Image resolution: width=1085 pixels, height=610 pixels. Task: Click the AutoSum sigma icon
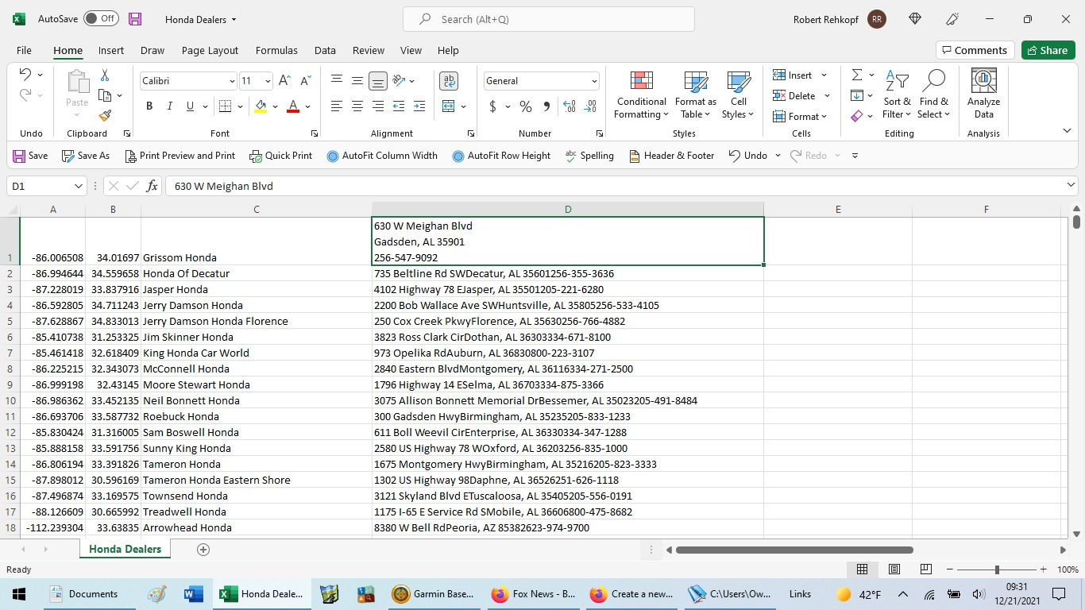point(857,75)
